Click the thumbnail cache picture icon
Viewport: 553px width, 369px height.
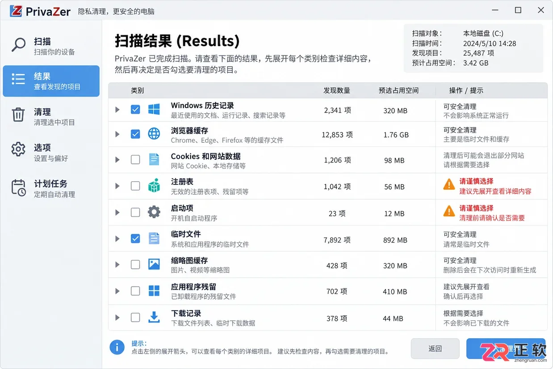(154, 264)
